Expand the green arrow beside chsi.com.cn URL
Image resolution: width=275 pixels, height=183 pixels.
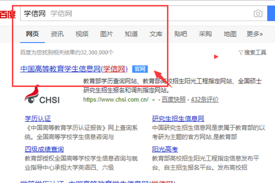click(x=154, y=100)
